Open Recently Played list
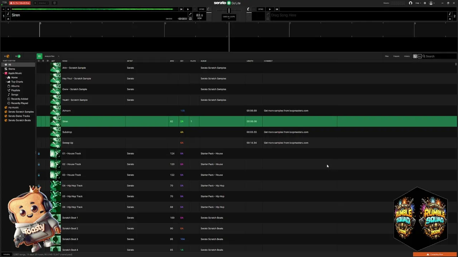 pyautogui.click(x=19, y=103)
